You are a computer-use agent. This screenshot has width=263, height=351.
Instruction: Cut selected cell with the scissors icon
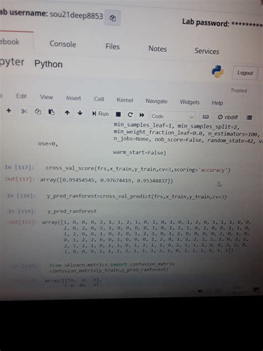tap(24, 111)
